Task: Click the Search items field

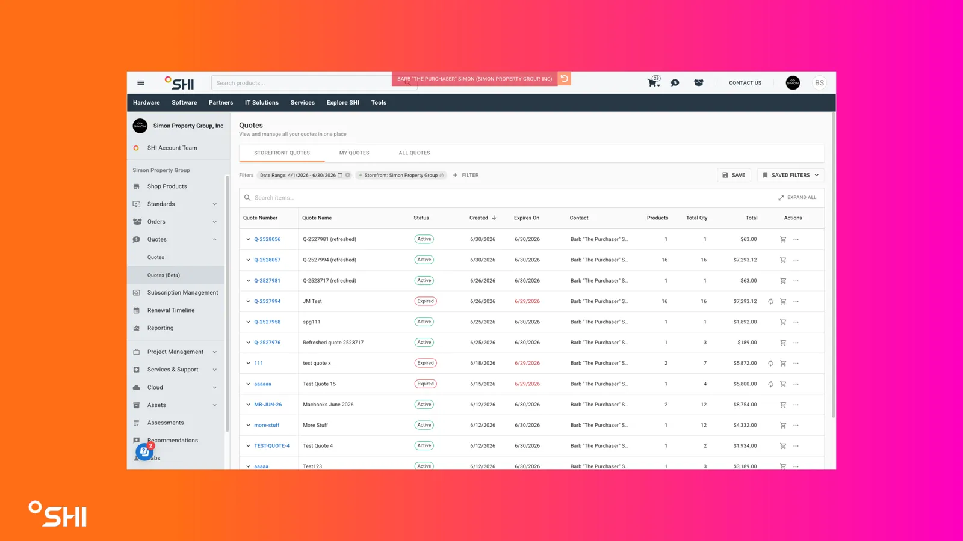Action: [512, 197]
